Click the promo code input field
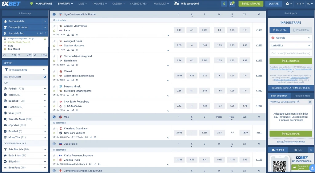 [291, 53]
